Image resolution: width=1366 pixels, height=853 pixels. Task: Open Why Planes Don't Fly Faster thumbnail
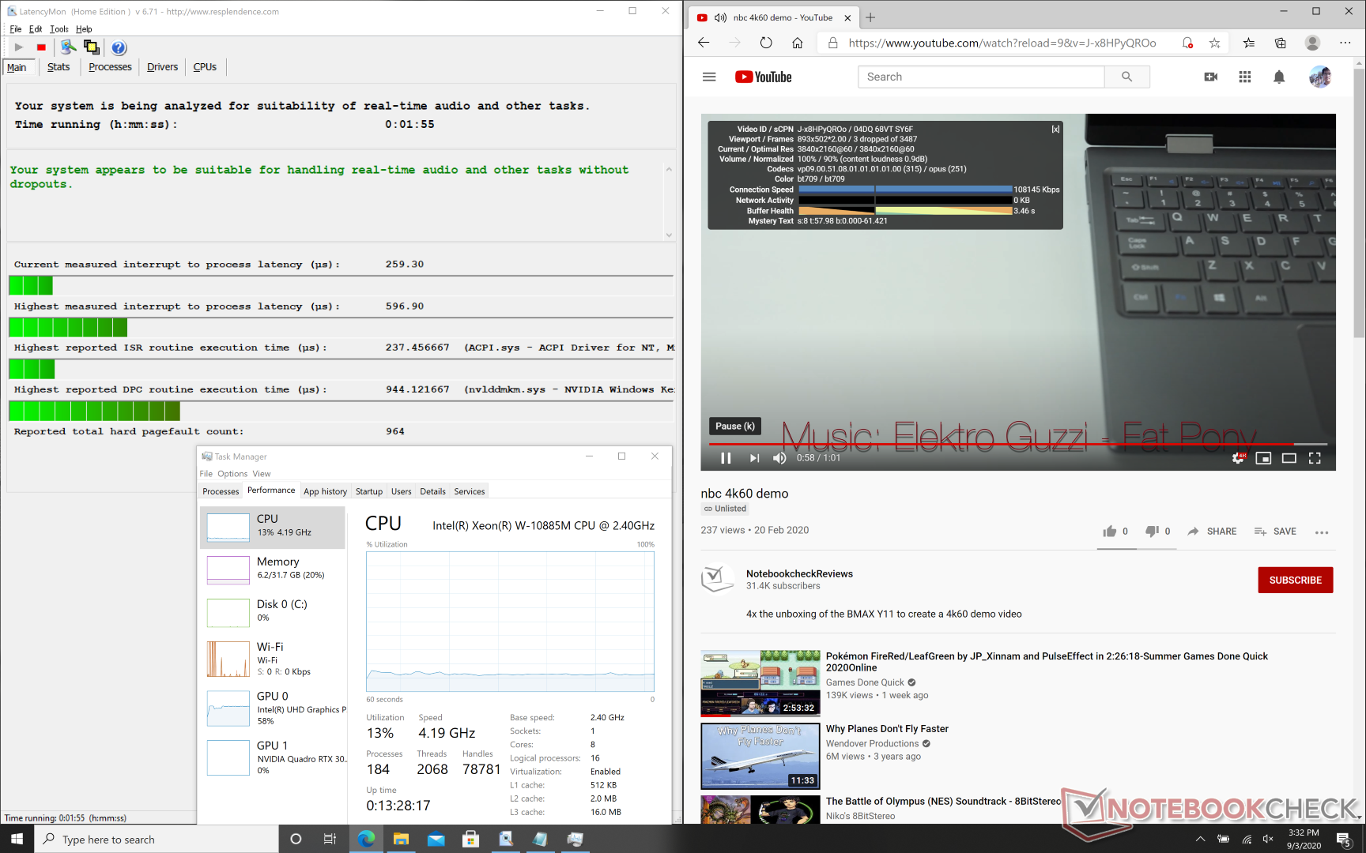click(x=760, y=756)
